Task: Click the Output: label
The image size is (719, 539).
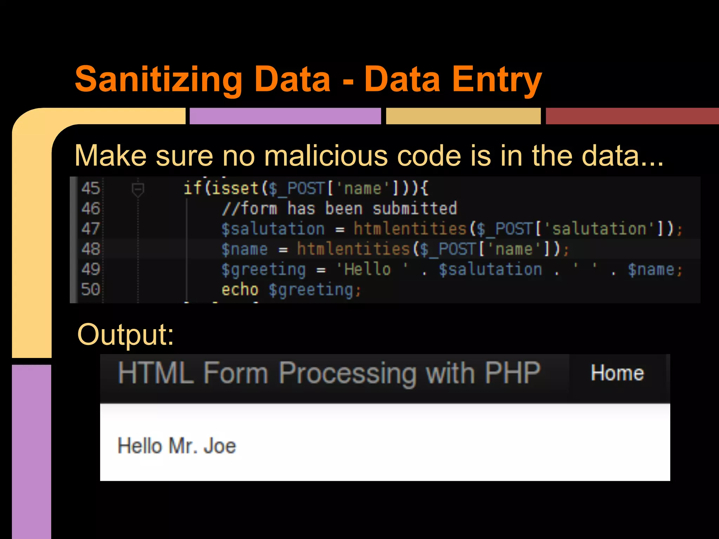Action: [x=125, y=334]
